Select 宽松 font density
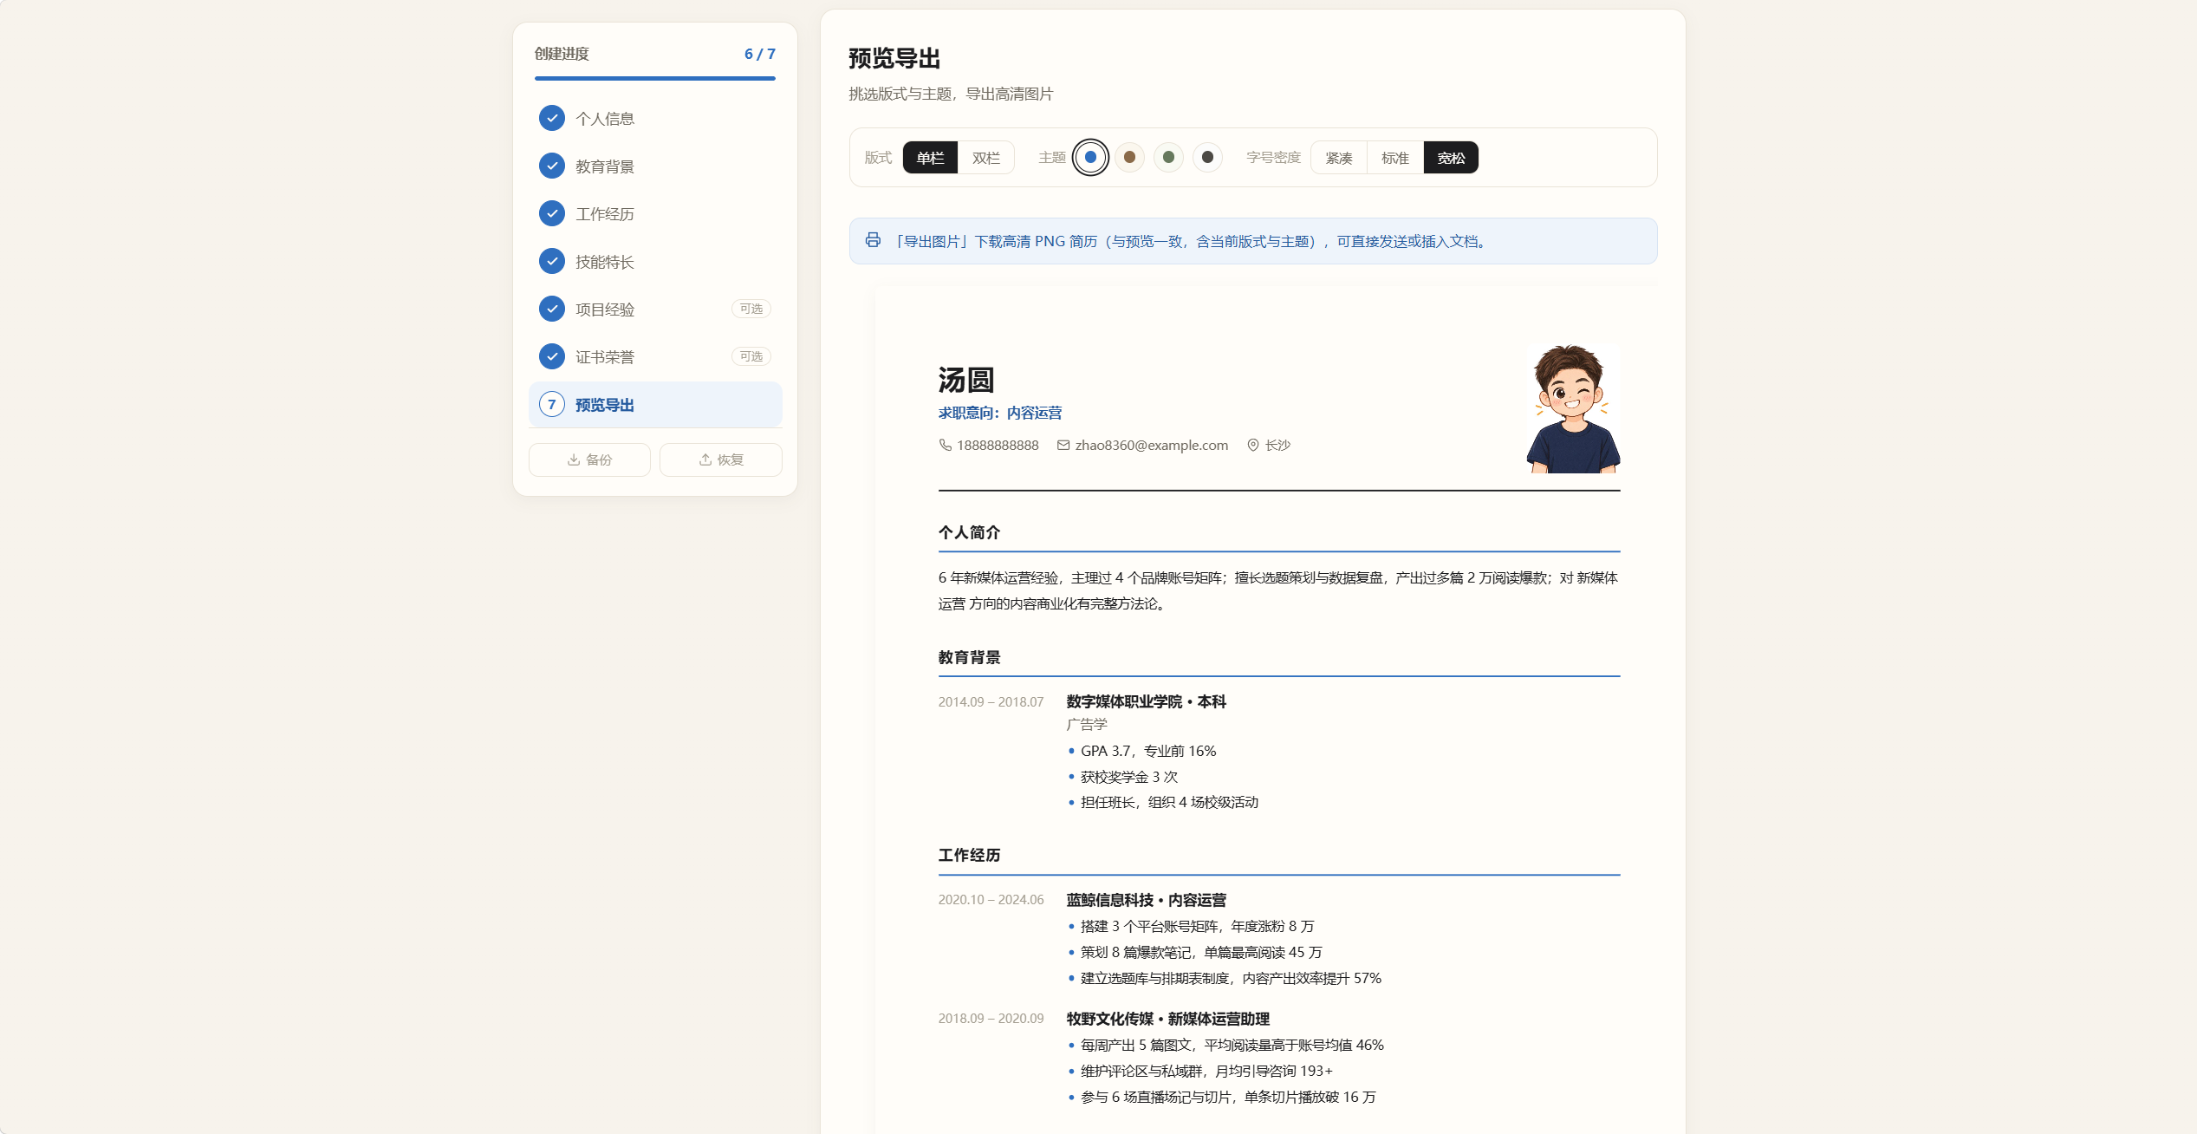The width and height of the screenshot is (2197, 1134). click(1451, 158)
